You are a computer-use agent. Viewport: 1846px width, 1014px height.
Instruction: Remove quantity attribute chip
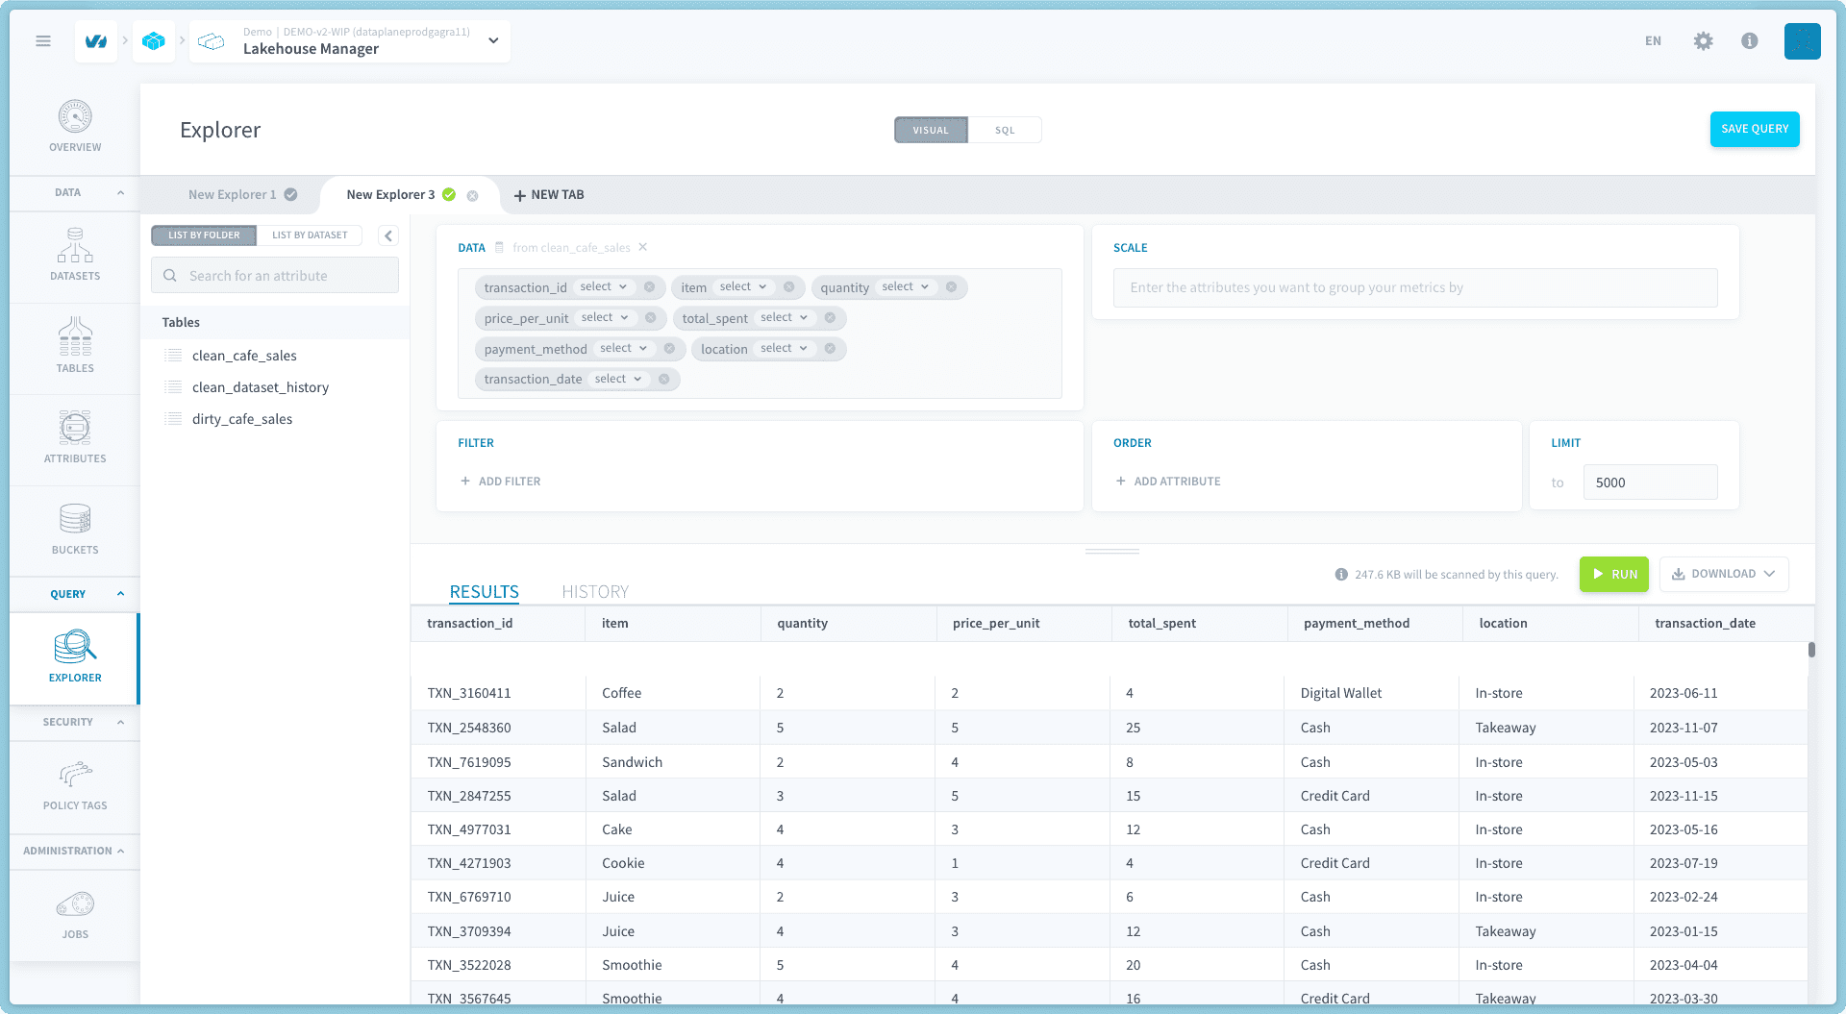pos(951,287)
